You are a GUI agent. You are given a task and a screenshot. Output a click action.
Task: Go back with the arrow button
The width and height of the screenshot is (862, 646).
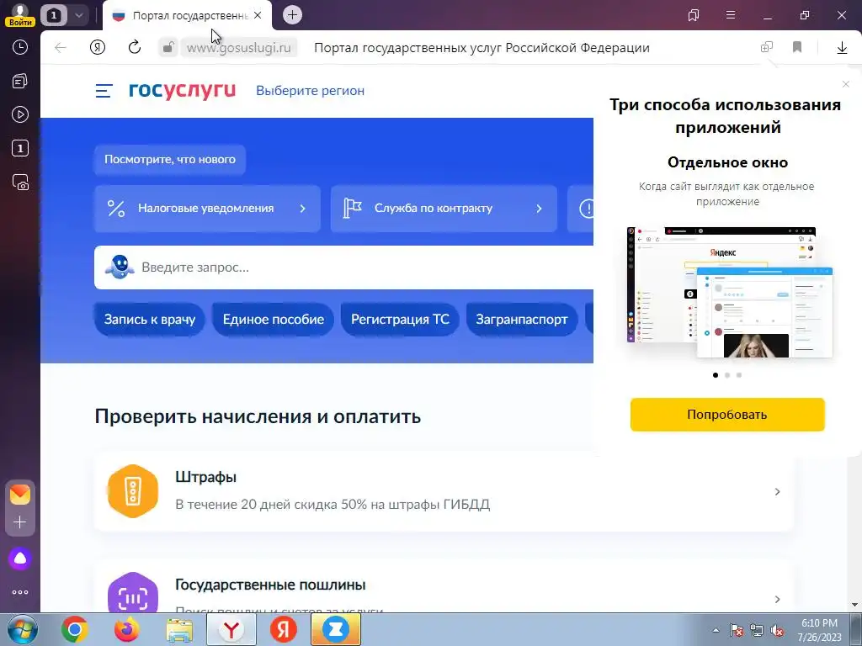61,48
